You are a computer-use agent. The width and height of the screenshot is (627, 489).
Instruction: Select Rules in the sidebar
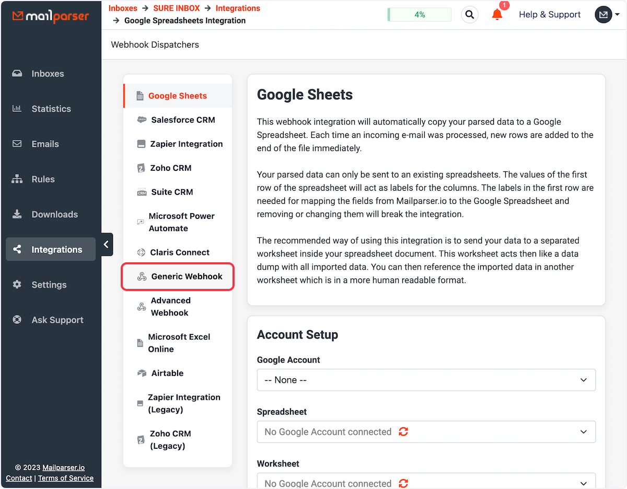tap(51, 179)
